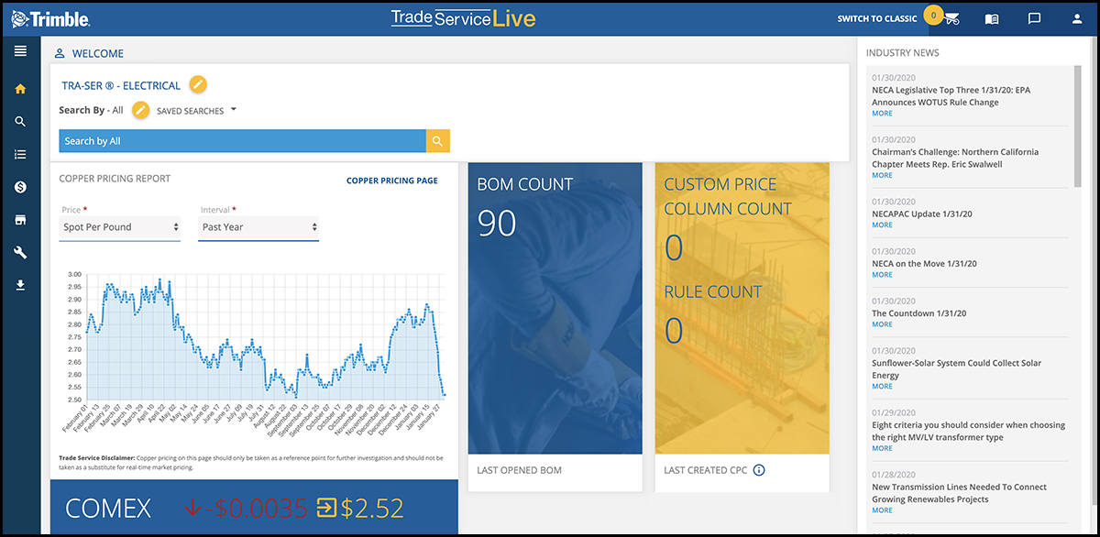Click the Chairman's Challenge headline
The image size is (1100, 537).
click(x=956, y=158)
